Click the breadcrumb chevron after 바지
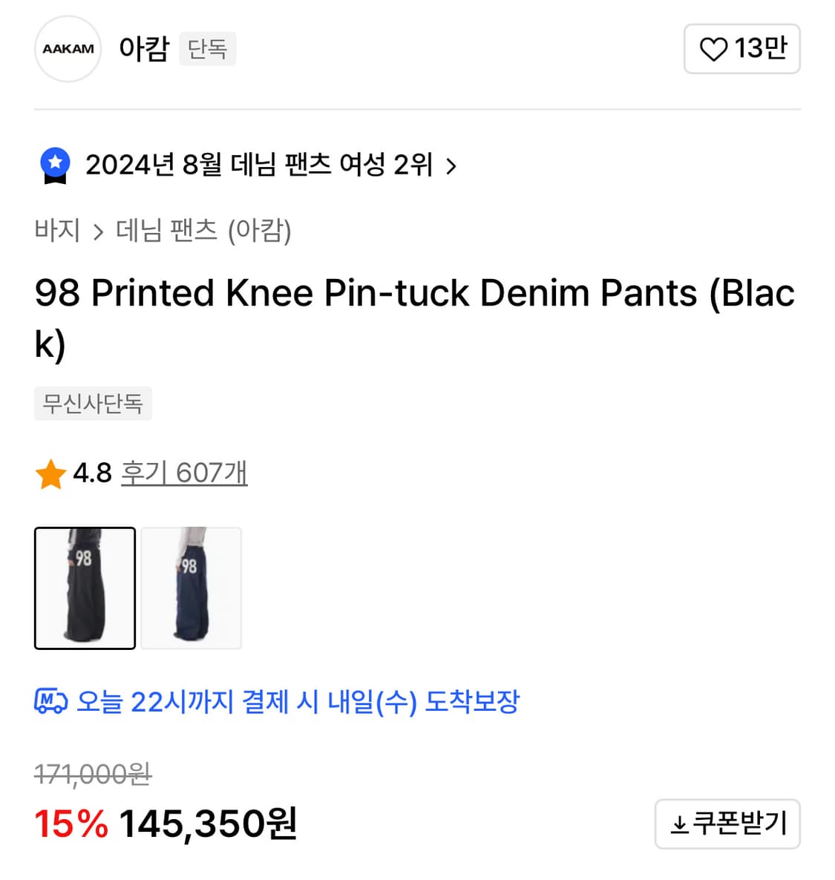The image size is (835, 880). (98, 232)
